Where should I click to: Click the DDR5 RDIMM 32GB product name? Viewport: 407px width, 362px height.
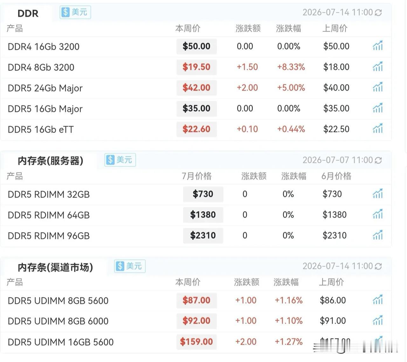coord(49,194)
